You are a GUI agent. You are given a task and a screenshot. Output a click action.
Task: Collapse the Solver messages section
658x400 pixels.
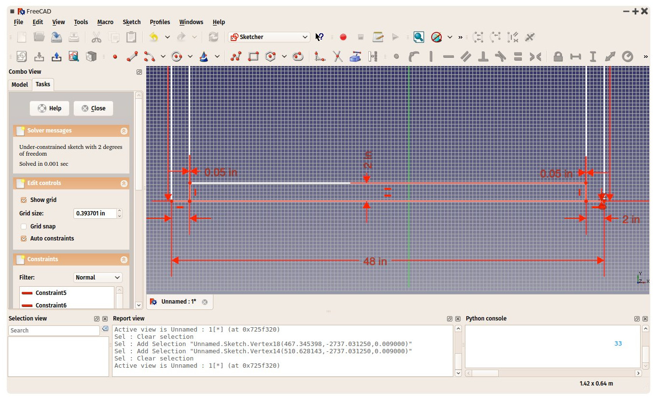pyautogui.click(x=124, y=131)
